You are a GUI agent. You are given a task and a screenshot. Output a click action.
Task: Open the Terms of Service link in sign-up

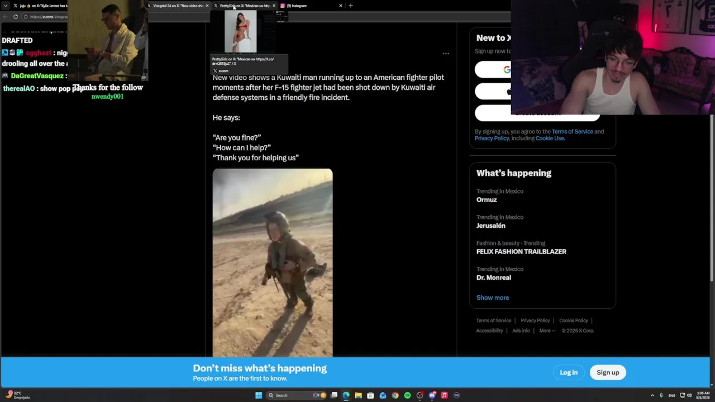click(x=572, y=132)
